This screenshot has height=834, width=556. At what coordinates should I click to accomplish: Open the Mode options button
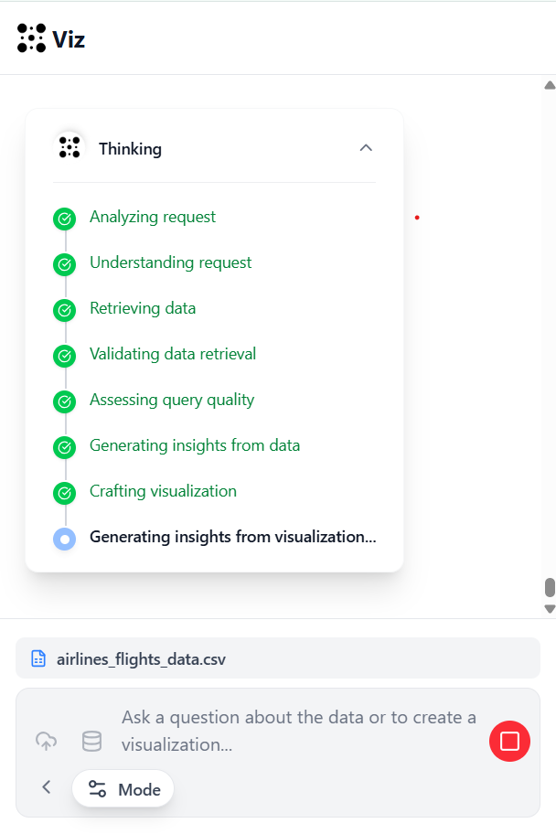(x=123, y=788)
